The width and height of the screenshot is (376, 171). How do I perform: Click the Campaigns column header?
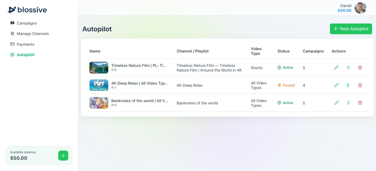click(x=313, y=51)
